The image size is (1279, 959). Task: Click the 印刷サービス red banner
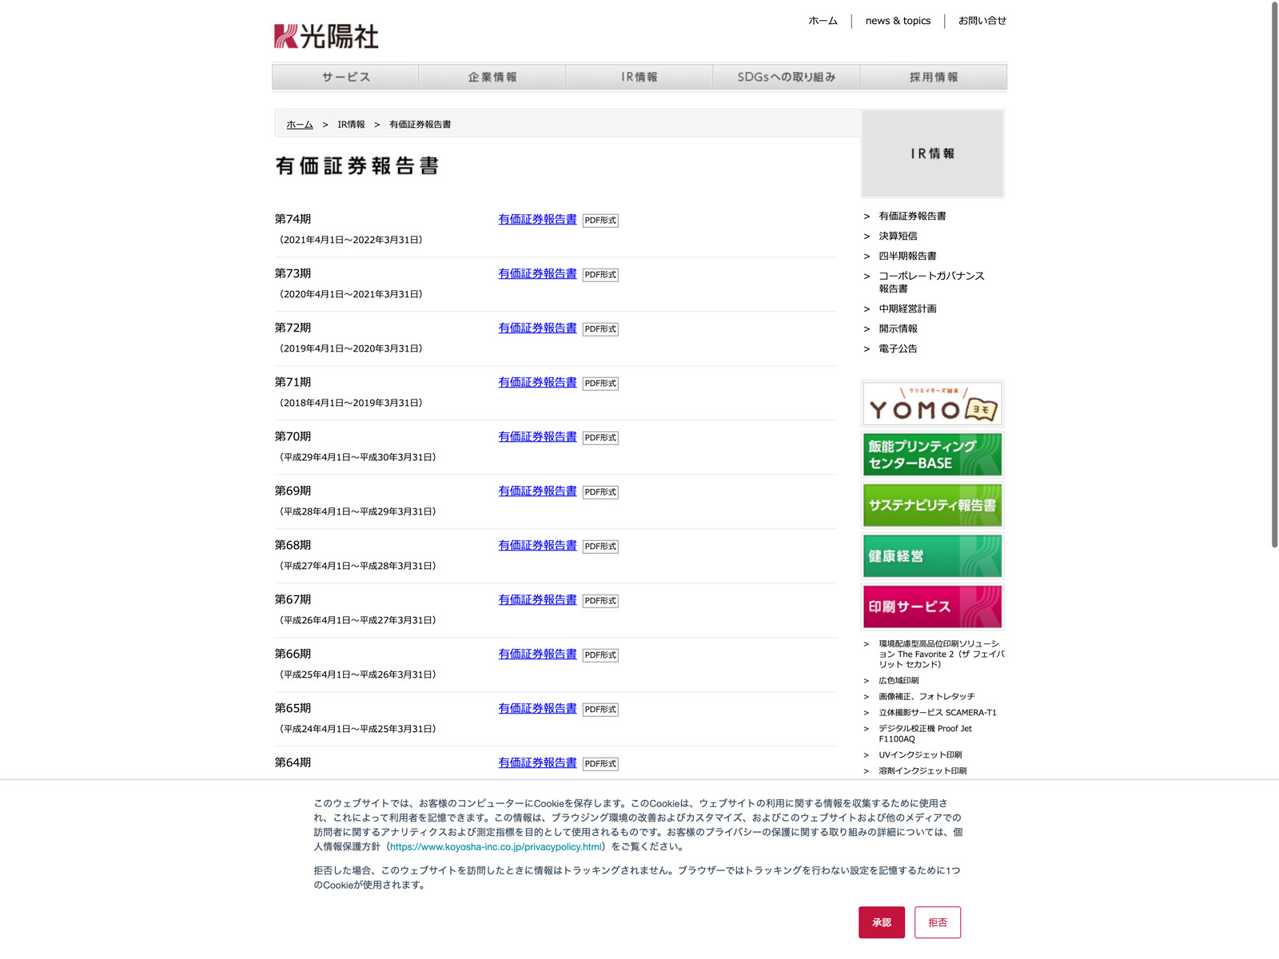coord(932,607)
